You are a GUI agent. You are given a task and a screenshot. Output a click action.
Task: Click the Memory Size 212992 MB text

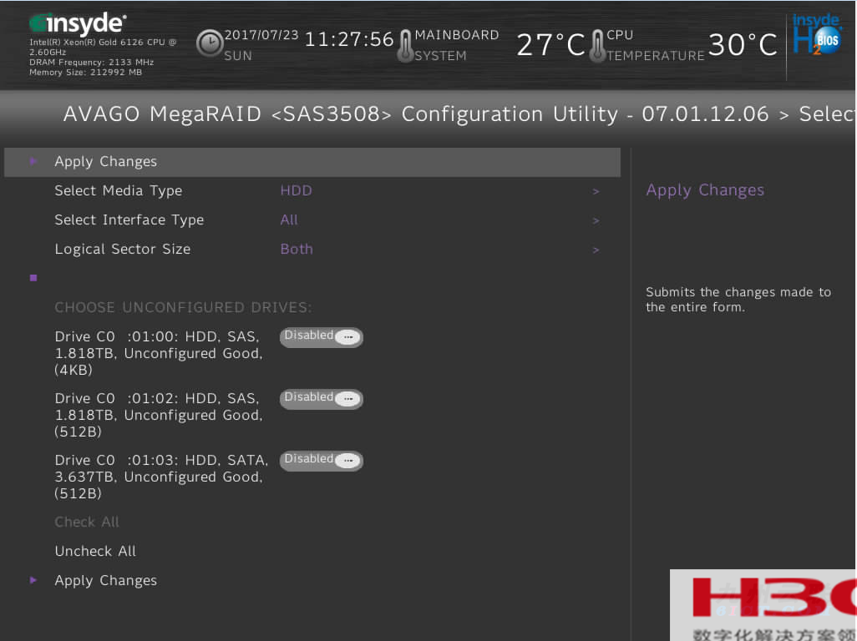86,72
